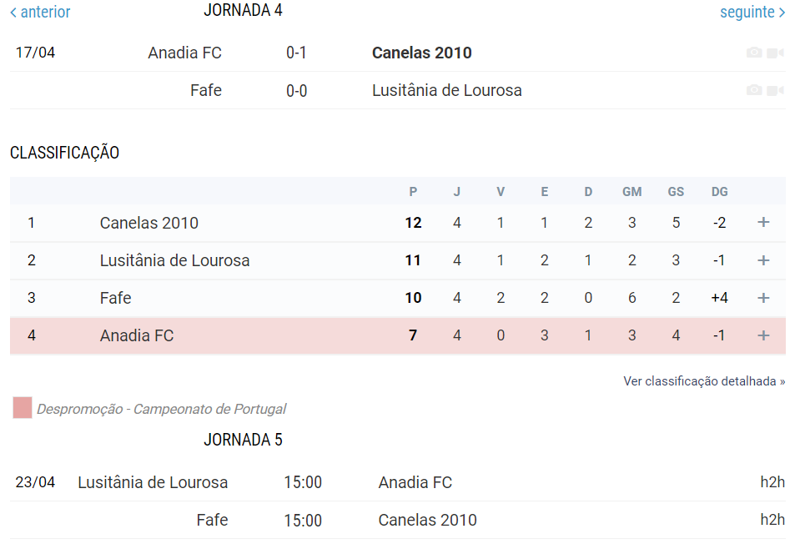Image resolution: width=800 pixels, height=544 pixels.
Task: Go to next round via seguinte
Action: [x=752, y=13]
